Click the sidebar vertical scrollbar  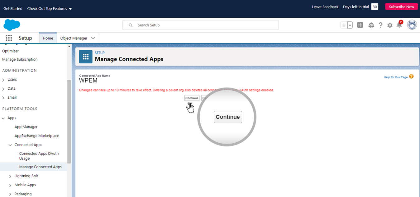pos(69,121)
